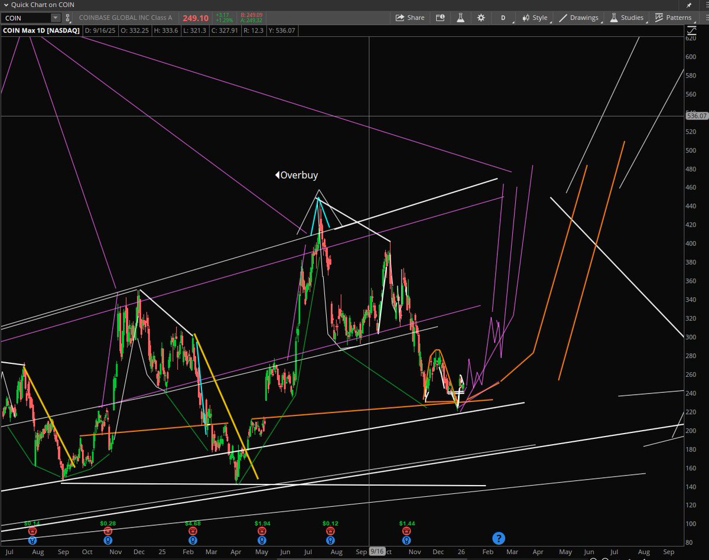Viewport: 709px width, 560px height.
Task: Click the blue question mark event icon
Action: (x=499, y=538)
